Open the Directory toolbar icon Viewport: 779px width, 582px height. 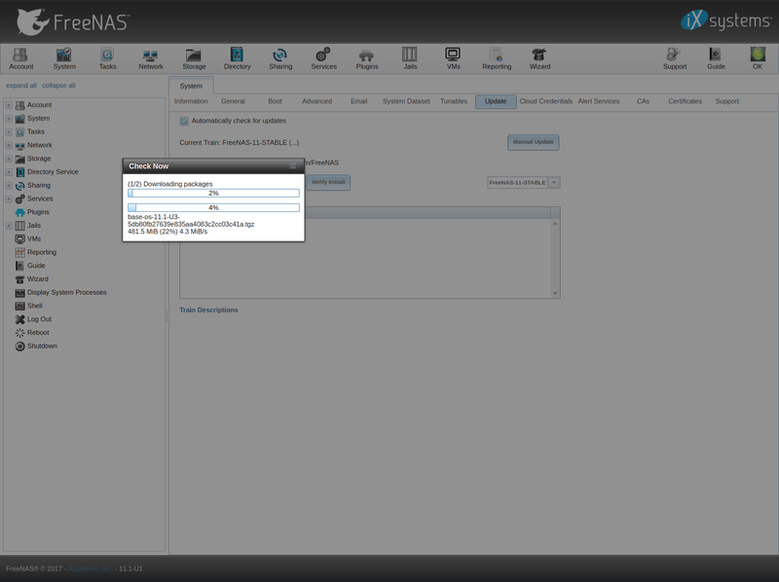pos(237,58)
